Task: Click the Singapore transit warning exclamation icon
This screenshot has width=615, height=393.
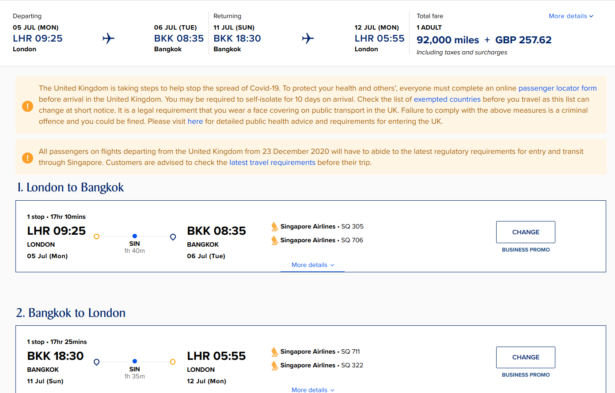Action: tap(27, 158)
